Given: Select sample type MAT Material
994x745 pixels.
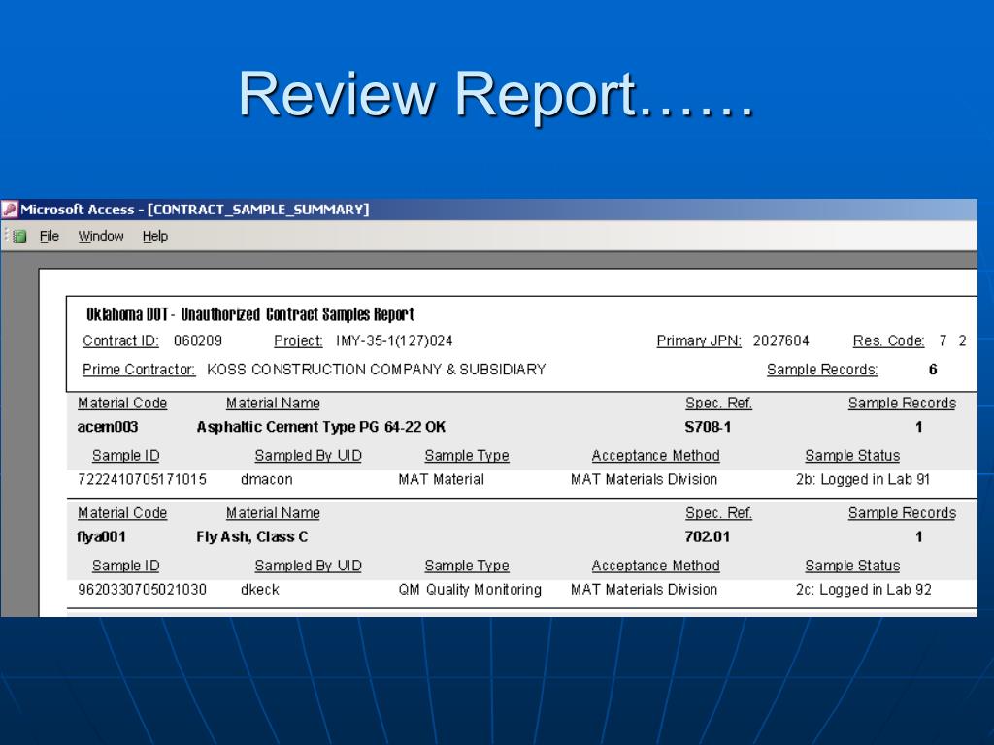Looking at the screenshot, I should pyautogui.click(x=442, y=479).
